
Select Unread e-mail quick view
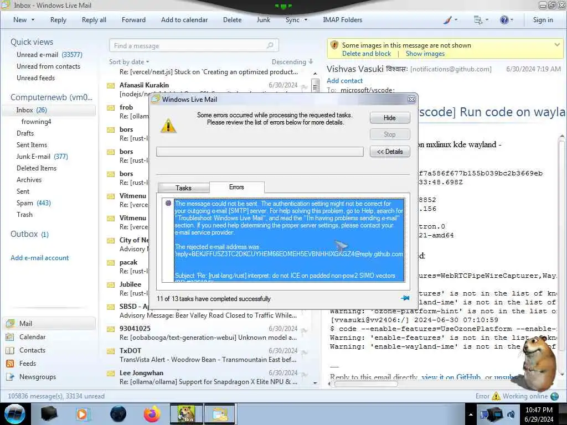click(49, 55)
